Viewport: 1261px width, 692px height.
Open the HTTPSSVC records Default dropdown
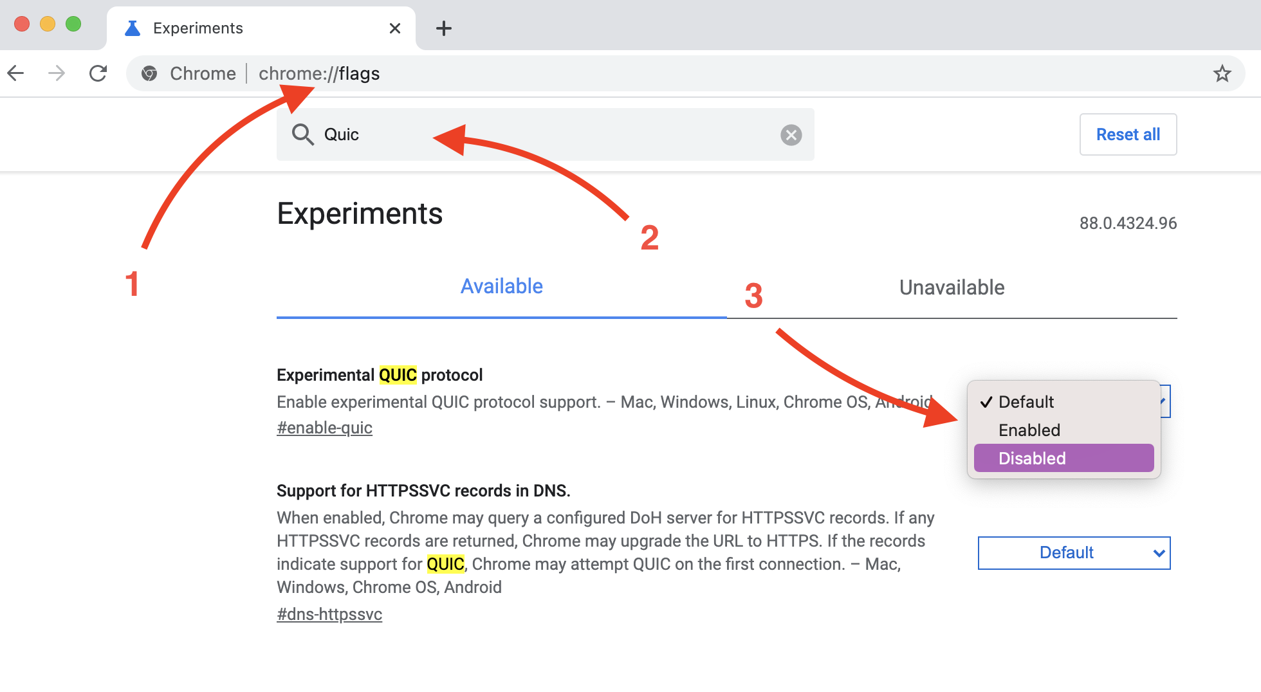click(1074, 553)
